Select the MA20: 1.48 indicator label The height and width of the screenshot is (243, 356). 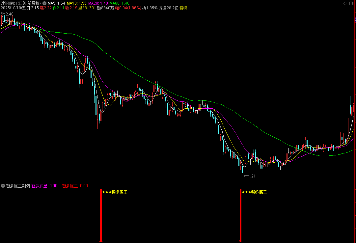coord(98,3)
